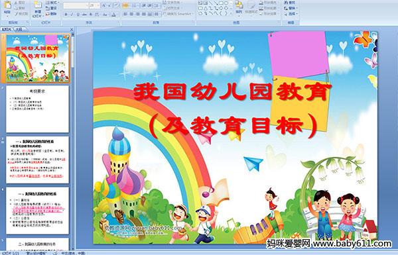Click the Replace button in editing group
The image size is (398, 255).
290,8
